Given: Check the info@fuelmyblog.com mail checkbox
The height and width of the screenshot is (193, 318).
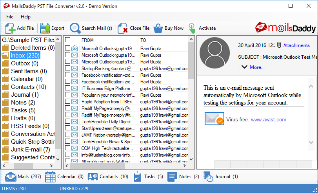Looking at the screenshot, I should (67, 155).
